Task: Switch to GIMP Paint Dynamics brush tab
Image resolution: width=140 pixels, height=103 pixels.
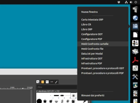Action: pyautogui.click(x=56, y=82)
